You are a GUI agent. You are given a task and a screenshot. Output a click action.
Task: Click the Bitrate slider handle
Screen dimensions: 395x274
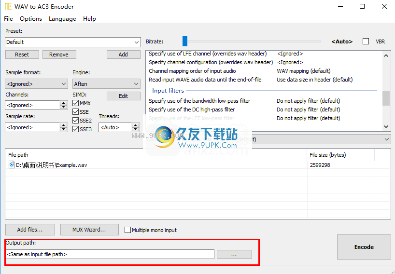185,41
